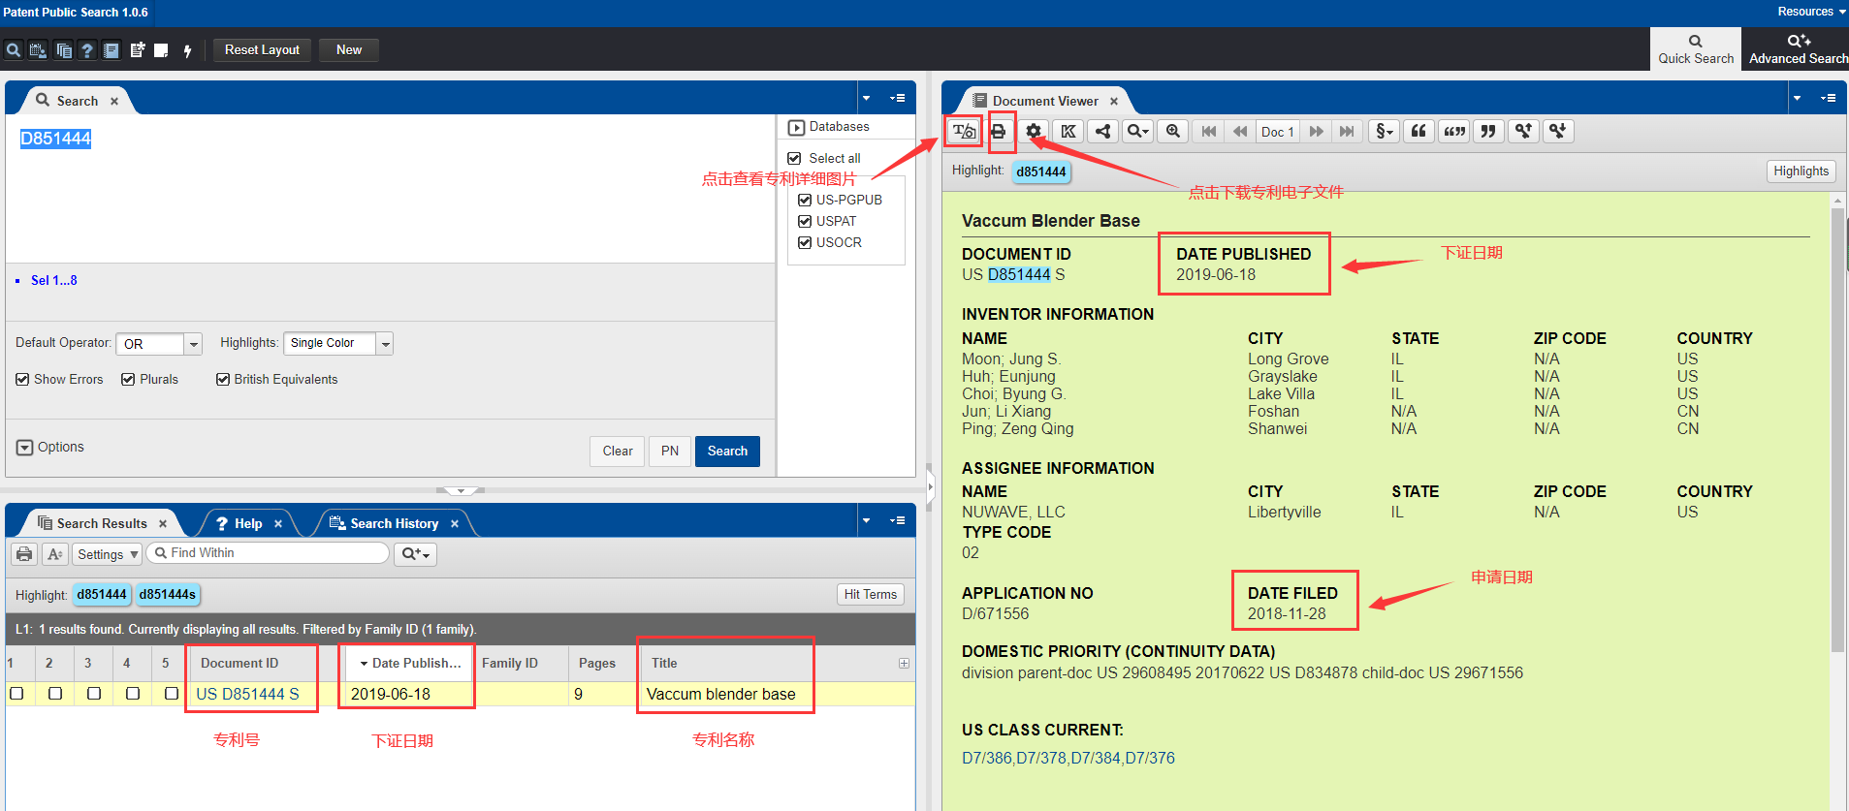Expand the Options section
Viewport: 1849px width, 811px height.
point(25,448)
